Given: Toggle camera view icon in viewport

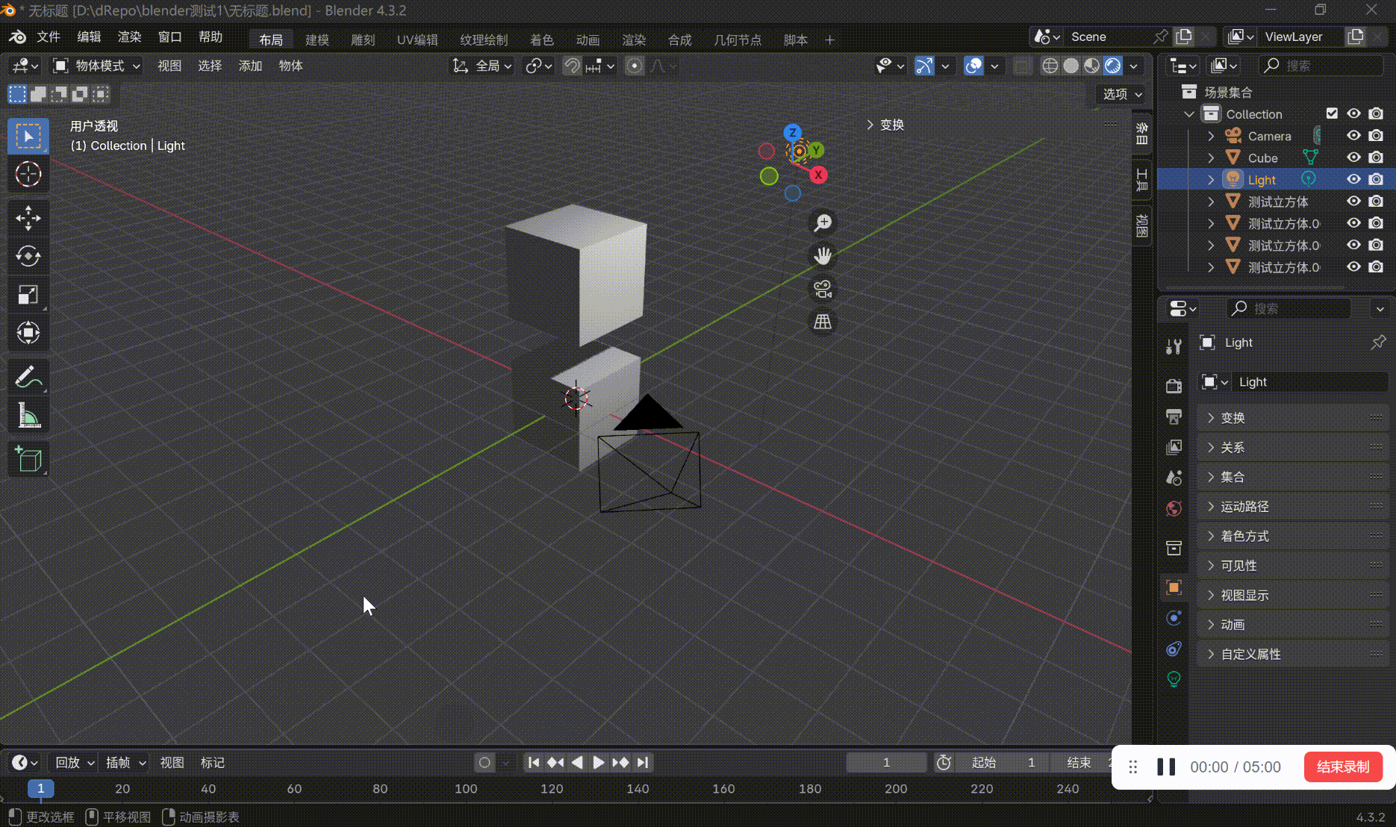Looking at the screenshot, I should [823, 289].
